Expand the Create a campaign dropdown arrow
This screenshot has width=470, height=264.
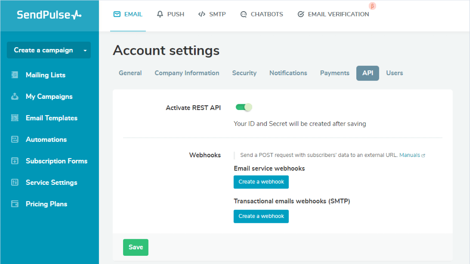pyautogui.click(x=85, y=50)
